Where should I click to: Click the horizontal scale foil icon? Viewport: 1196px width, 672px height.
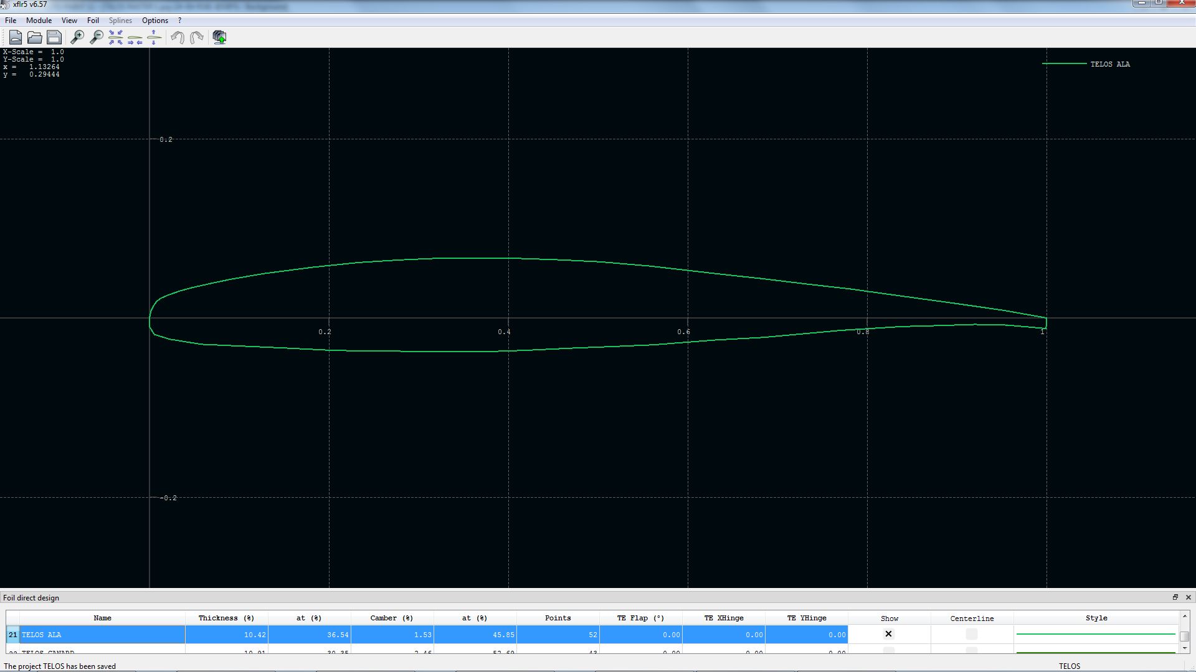click(135, 37)
